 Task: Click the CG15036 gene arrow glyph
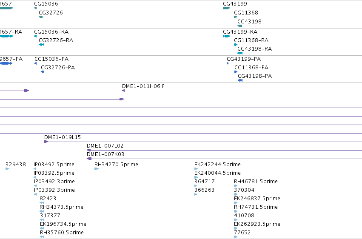pos(35,8)
